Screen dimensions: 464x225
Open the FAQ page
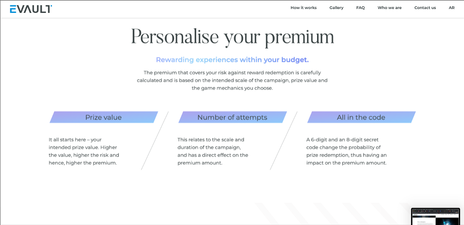[360, 8]
